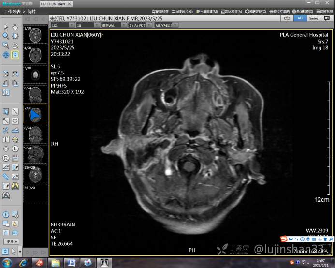Click the 更多 more tools button
Image resolution: width=335 pixels, height=268 pixels.
click(12, 241)
